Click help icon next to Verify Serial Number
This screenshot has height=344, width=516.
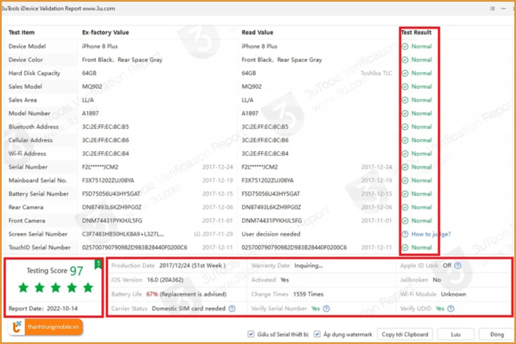[x=326, y=309]
